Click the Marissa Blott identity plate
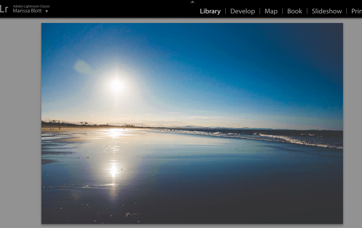This screenshot has height=228, width=362. click(x=26, y=10)
